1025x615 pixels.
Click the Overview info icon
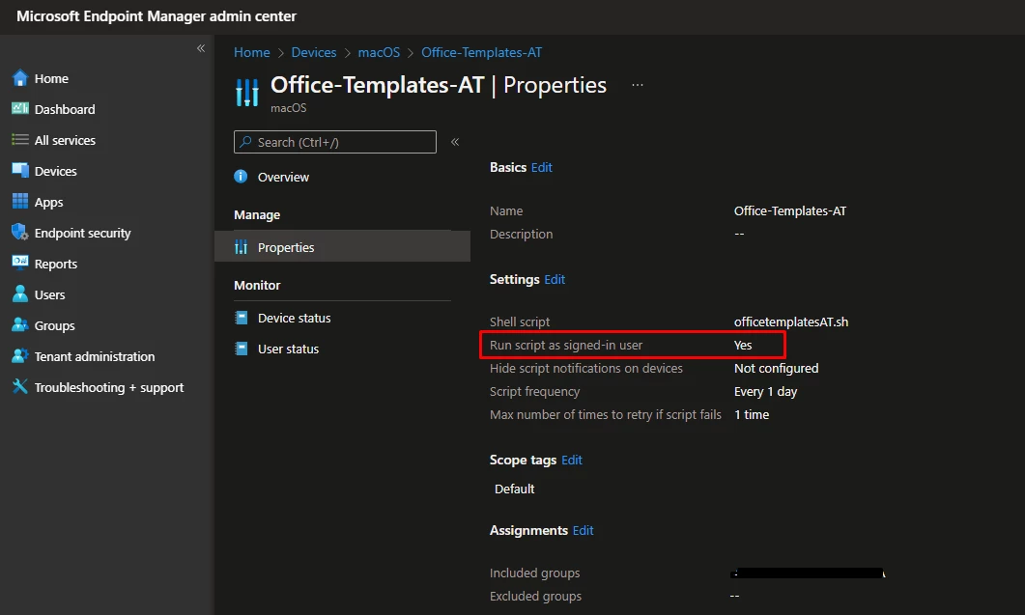(241, 177)
